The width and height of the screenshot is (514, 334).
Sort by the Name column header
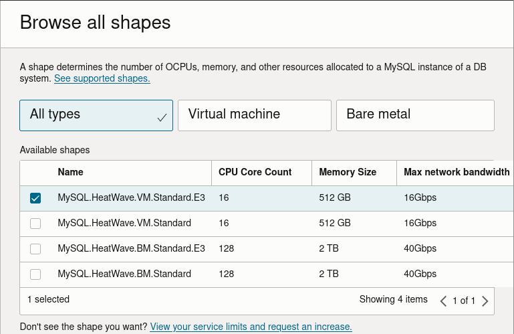[71, 172]
